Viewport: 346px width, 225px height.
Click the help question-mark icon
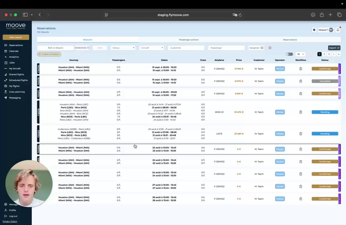point(314,30)
